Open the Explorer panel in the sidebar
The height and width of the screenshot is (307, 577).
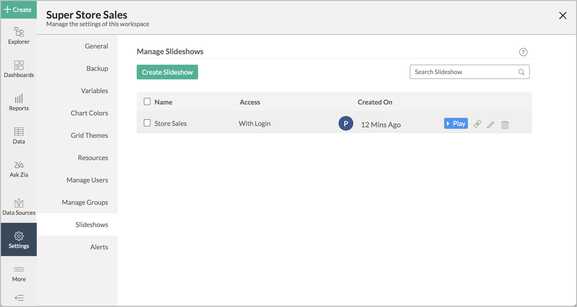pyautogui.click(x=19, y=36)
